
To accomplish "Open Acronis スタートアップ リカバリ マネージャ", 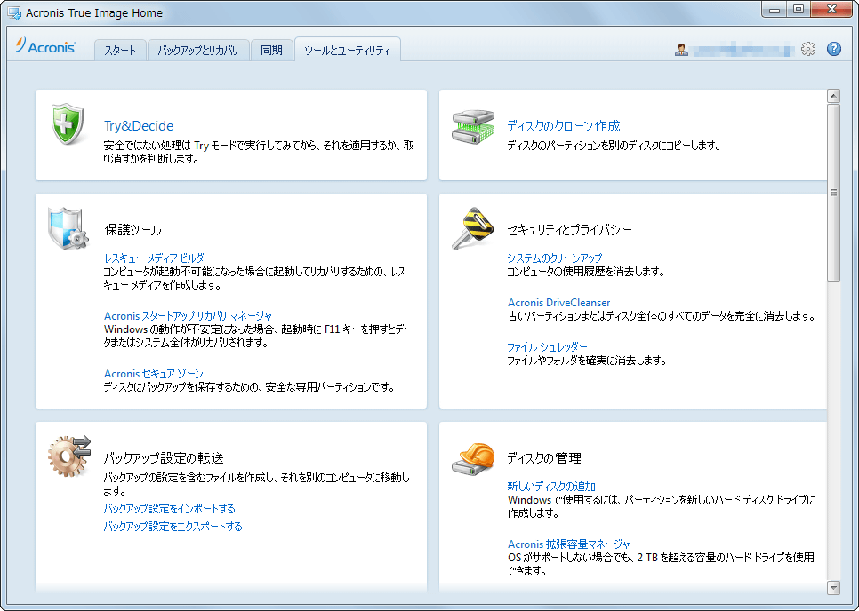I will tap(188, 315).
